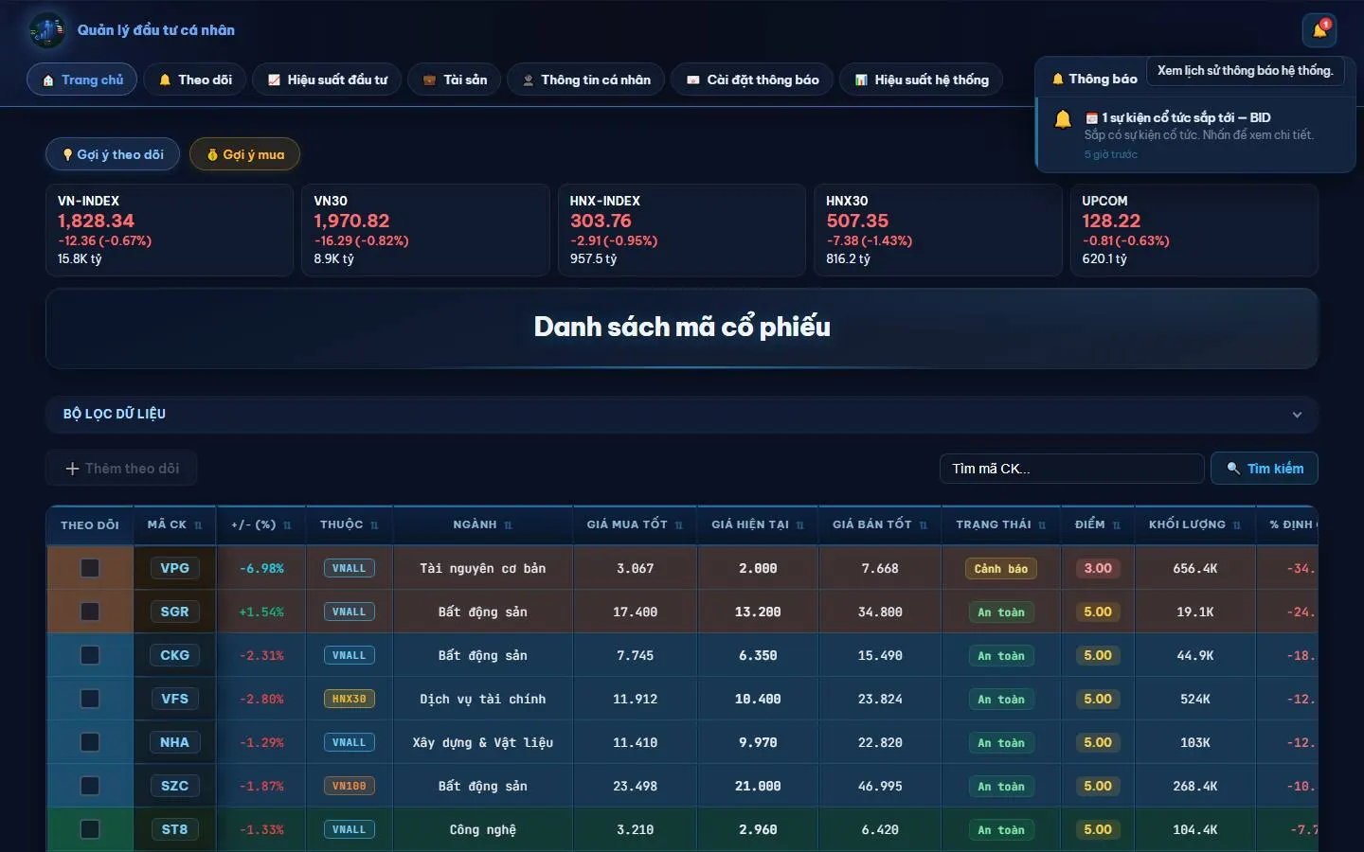Click the THEO DÕI column header
This screenshot has width=1364, height=852.
90,525
